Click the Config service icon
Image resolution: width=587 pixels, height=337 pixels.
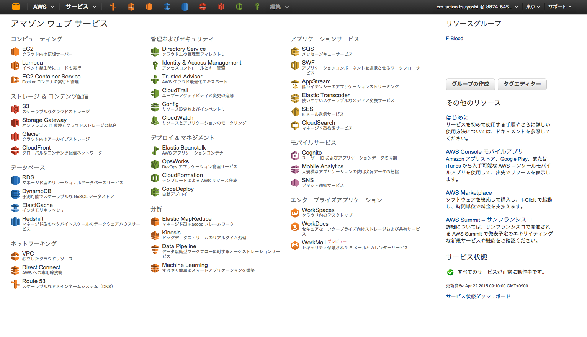point(155,107)
